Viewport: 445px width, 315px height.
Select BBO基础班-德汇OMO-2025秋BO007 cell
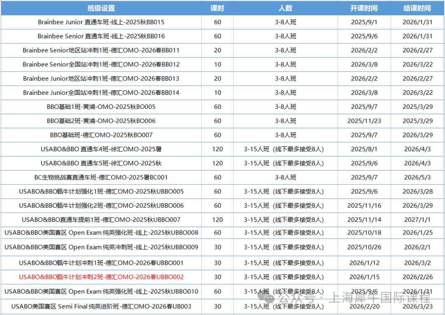pyautogui.click(x=101, y=135)
